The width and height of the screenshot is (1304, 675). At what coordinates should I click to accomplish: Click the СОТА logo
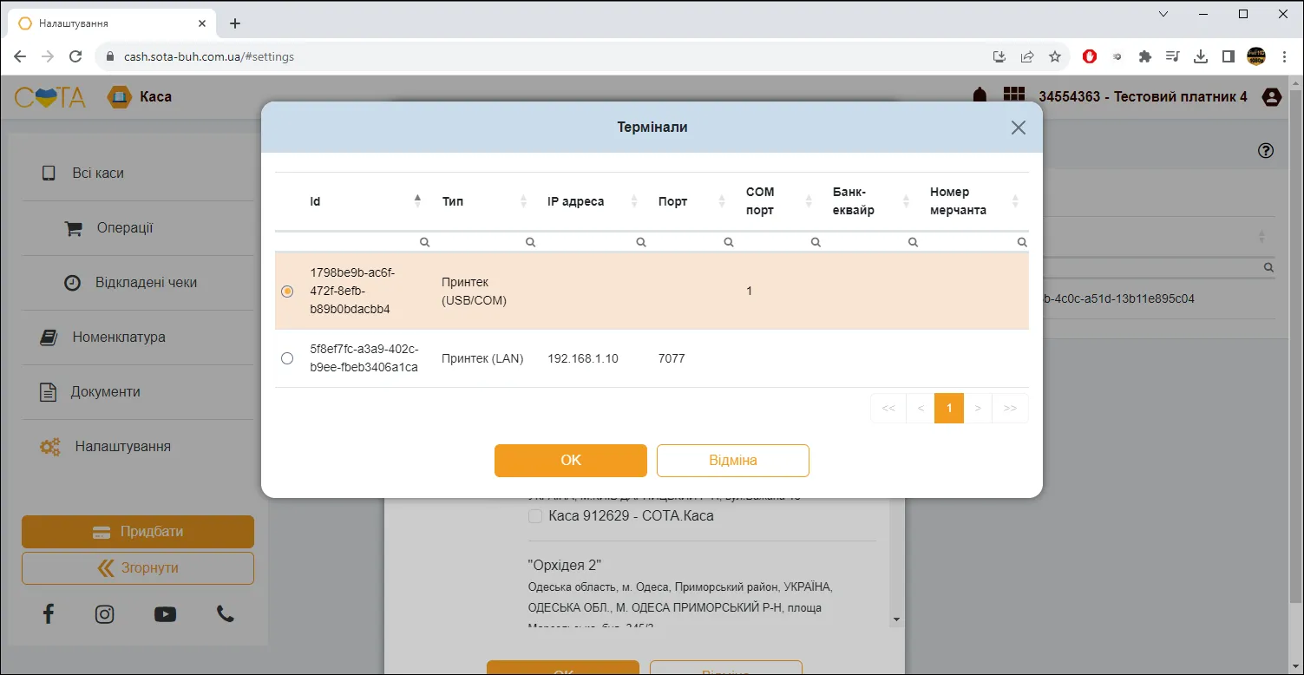pos(50,97)
